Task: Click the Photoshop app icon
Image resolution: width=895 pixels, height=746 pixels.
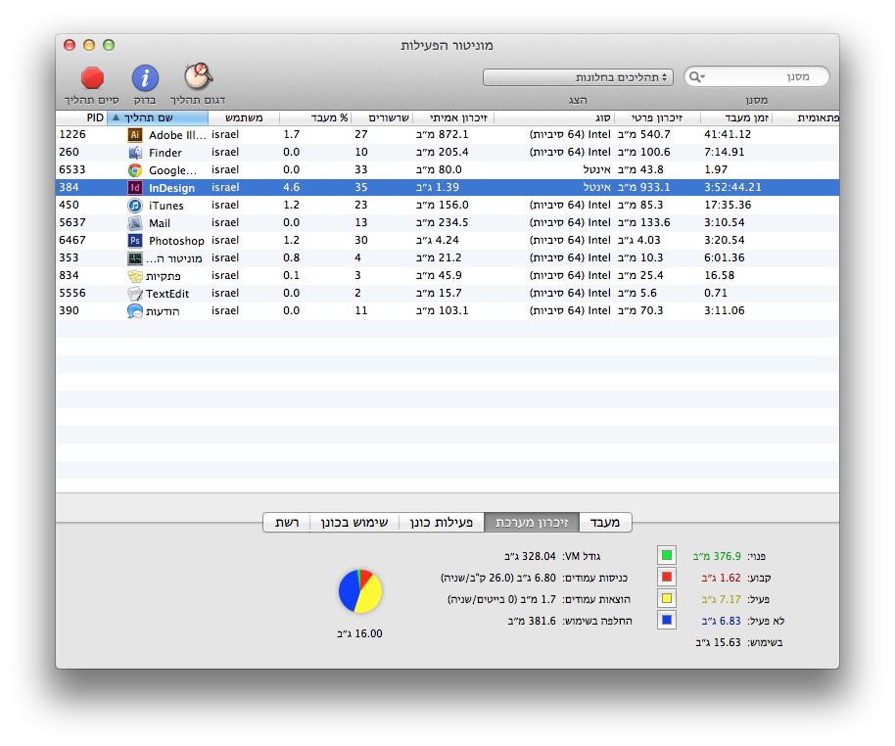Action: [x=135, y=241]
